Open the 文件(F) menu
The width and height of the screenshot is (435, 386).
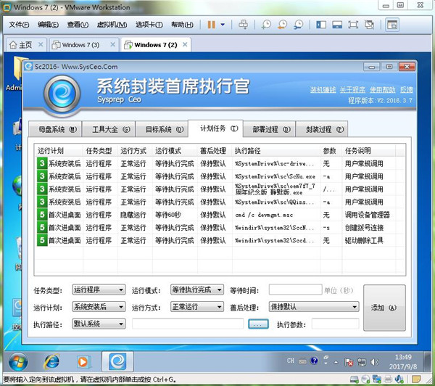(x=19, y=25)
